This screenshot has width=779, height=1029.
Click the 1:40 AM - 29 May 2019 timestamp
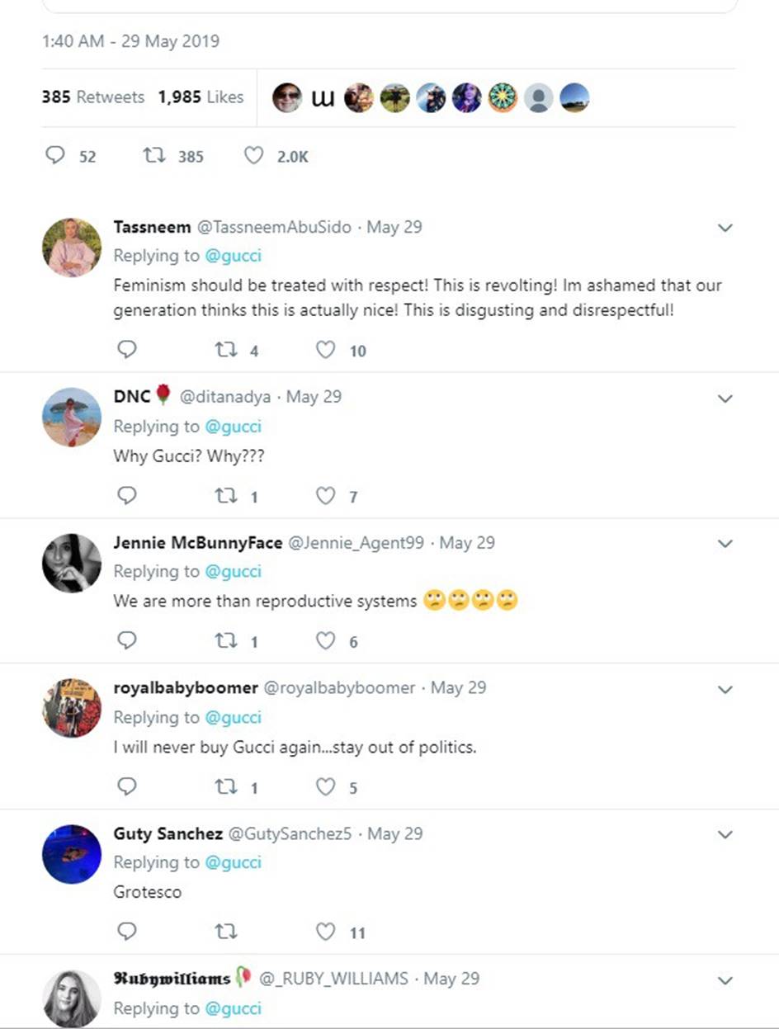(x=130, y=41)
